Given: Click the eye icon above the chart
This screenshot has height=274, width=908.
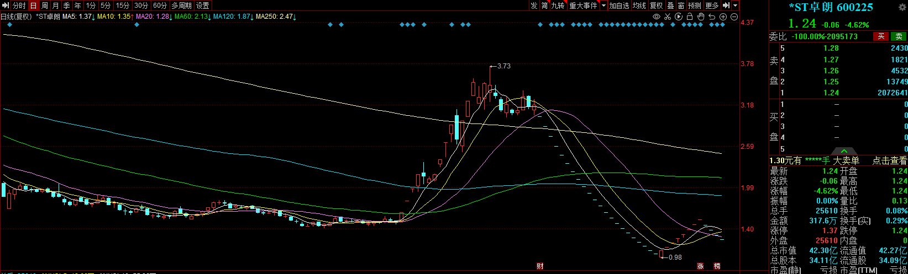Looking at the screenshot, I should point(657,17).
